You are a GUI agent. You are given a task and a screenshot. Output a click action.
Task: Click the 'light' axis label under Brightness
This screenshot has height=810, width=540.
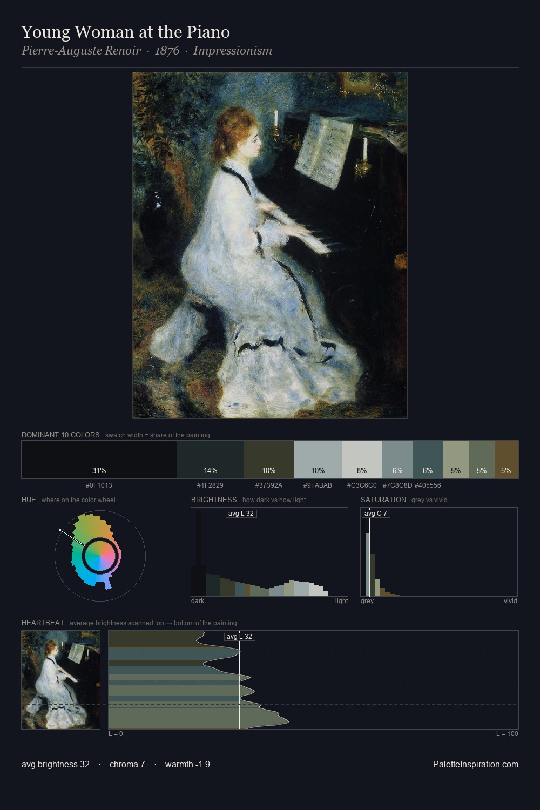pos(341,601)
